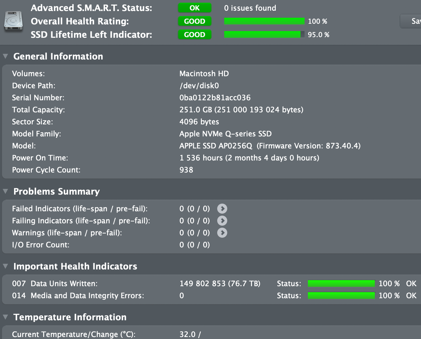Click the GOOD badge for SSD Lifetime Left
The height and width of the screenshot is (339, 421).
point(194,35)
